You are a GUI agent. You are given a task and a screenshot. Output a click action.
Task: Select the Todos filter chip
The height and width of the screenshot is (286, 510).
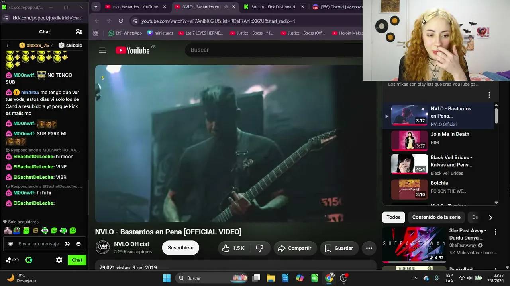394,217
